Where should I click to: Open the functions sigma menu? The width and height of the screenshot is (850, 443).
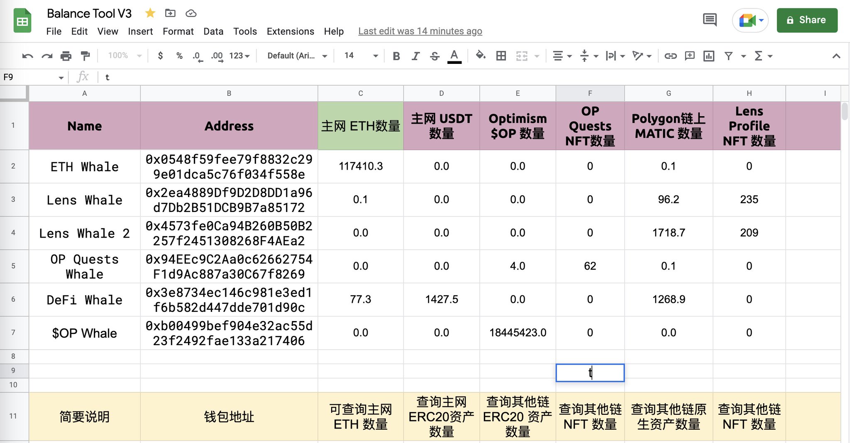[x=763, y=56]
